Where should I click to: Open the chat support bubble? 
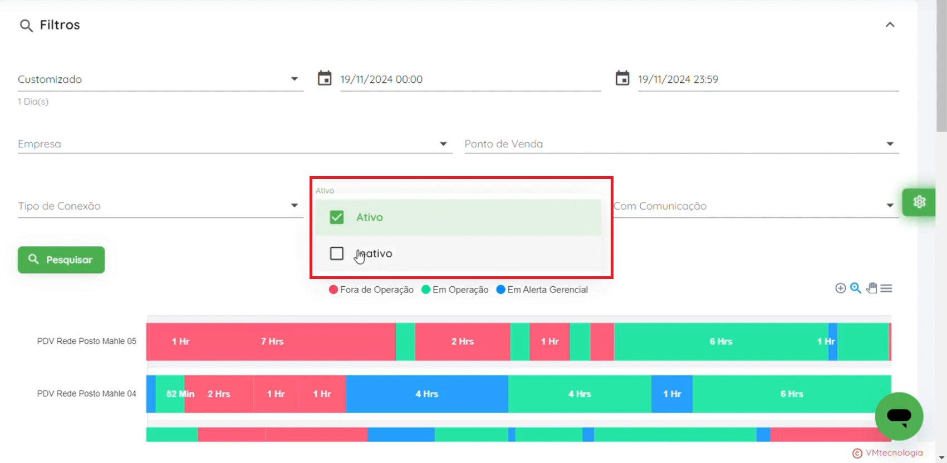(x=899, y=416)
